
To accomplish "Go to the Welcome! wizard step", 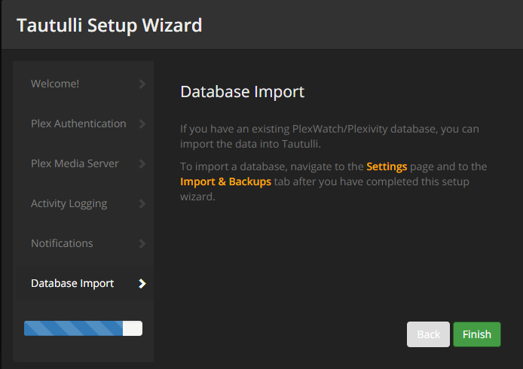I will coord(55,84).
